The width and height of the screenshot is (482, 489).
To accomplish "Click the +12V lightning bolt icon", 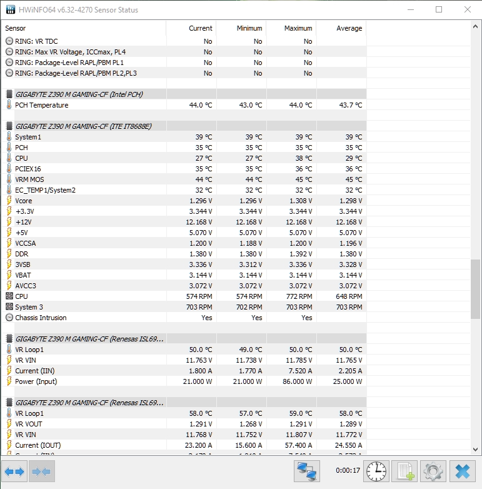I will tap(9, 222).
